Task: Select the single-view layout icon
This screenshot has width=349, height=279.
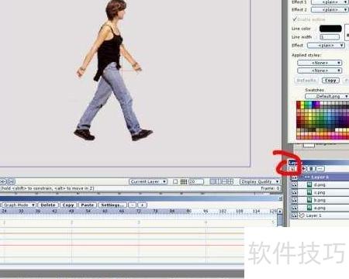Action: click(213, 181)
